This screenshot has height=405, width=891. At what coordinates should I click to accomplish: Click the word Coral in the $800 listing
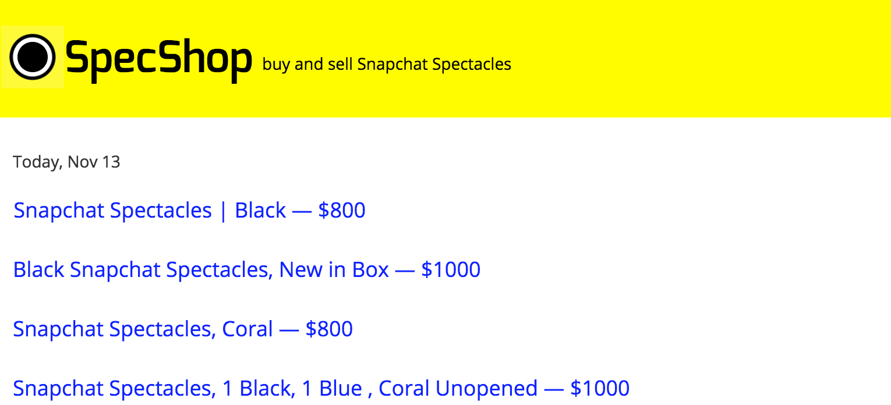pyautogui.click(x=248, y=329)
